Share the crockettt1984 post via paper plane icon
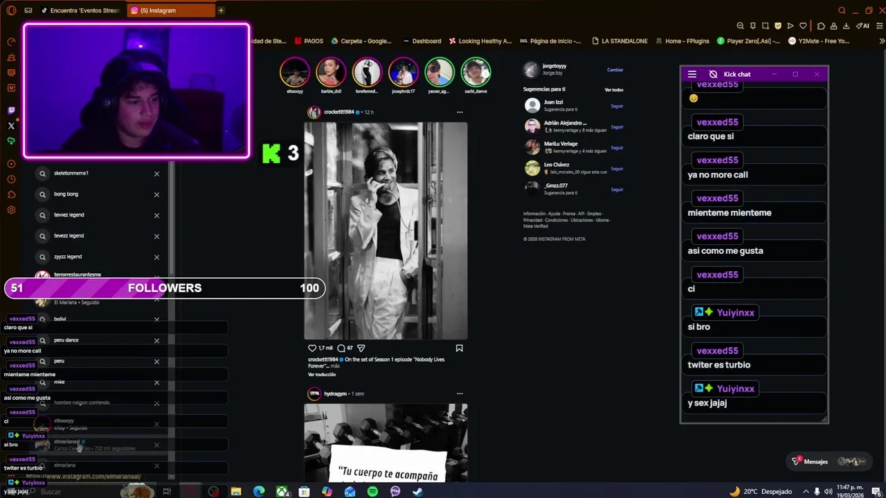Viewport: 886px width, 498px height. (x=361, y=348)
